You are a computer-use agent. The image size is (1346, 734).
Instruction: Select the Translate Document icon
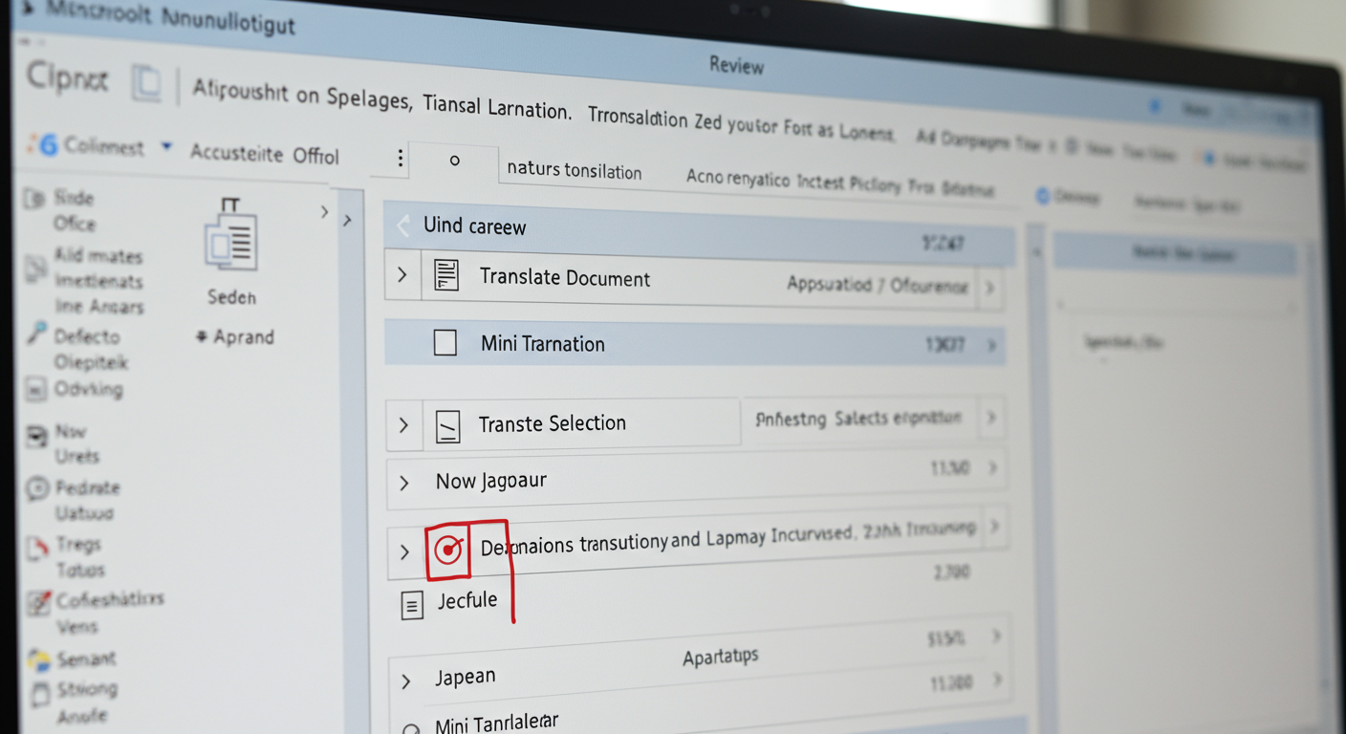447,277
